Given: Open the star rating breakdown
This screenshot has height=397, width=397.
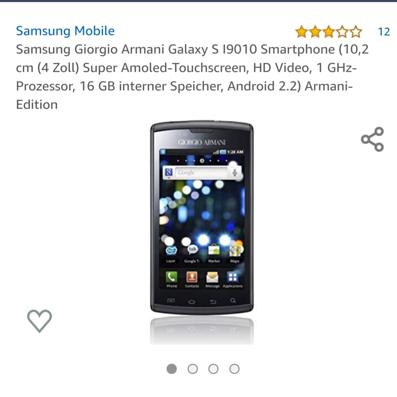Looking at the screenshot, I should coord(329,32).
